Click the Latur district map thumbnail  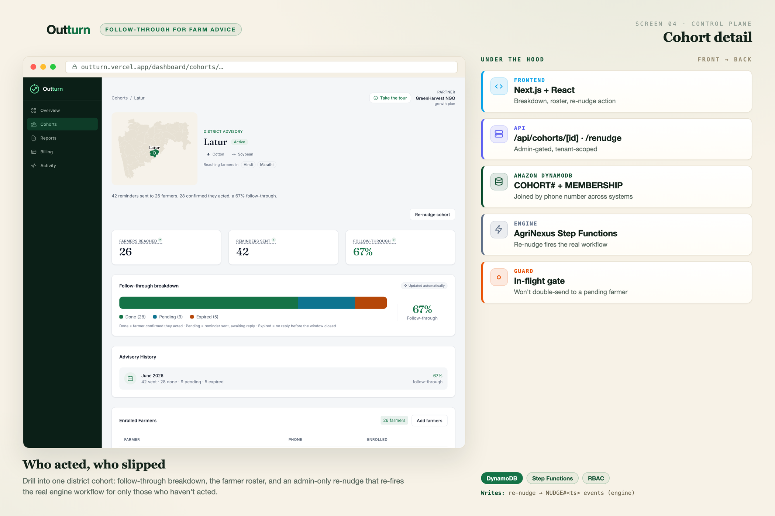(154, 149)
